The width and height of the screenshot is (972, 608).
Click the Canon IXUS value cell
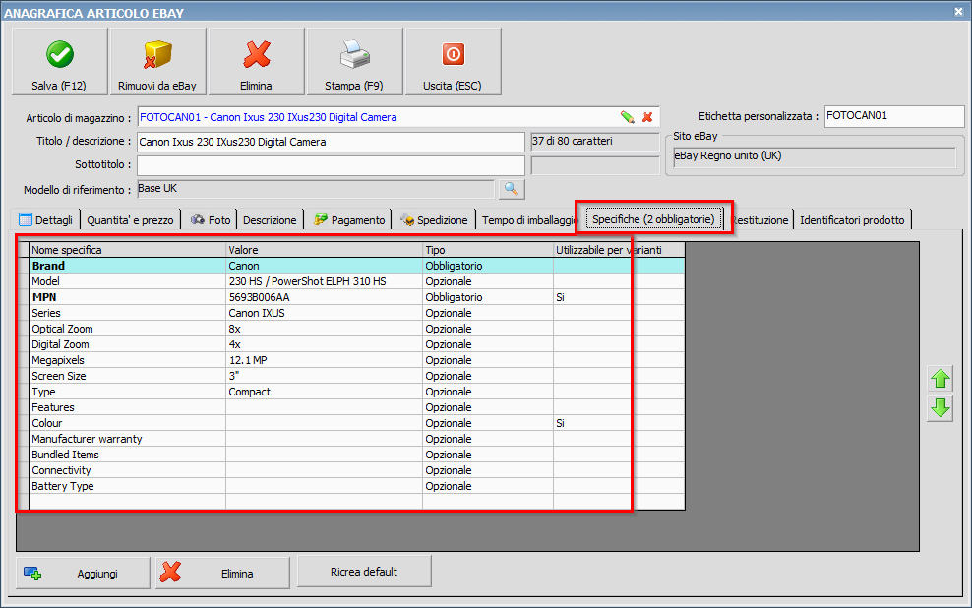pyautogui.click(x=325, y=313)
